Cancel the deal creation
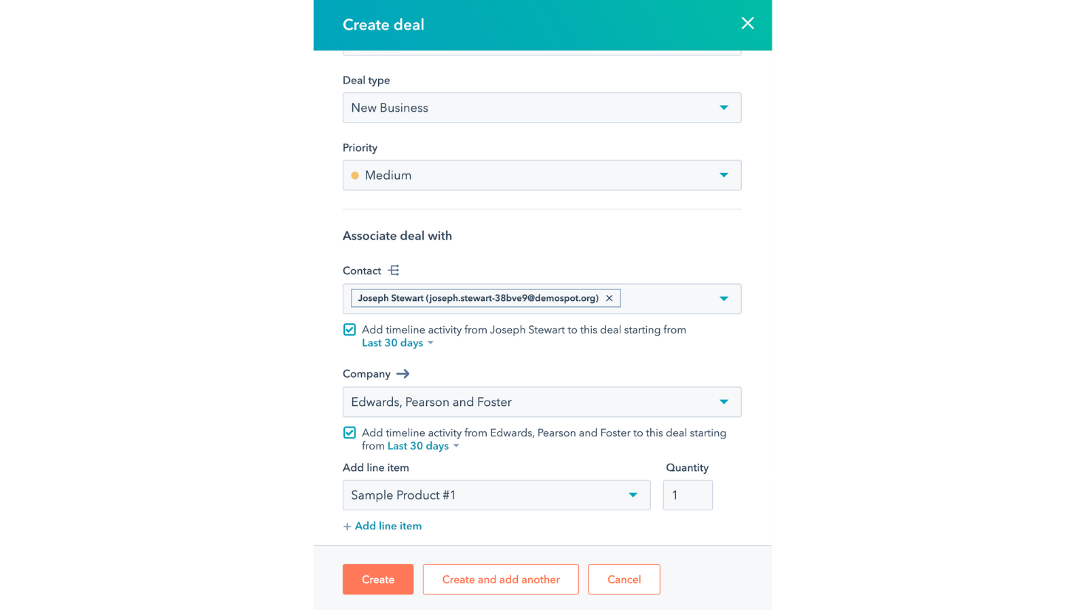1086x610 pixels. [624, 579]
